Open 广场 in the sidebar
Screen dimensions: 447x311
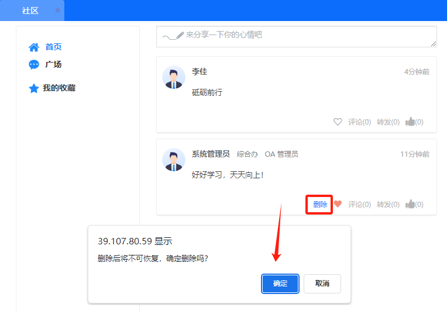click(x=53, y=65)
